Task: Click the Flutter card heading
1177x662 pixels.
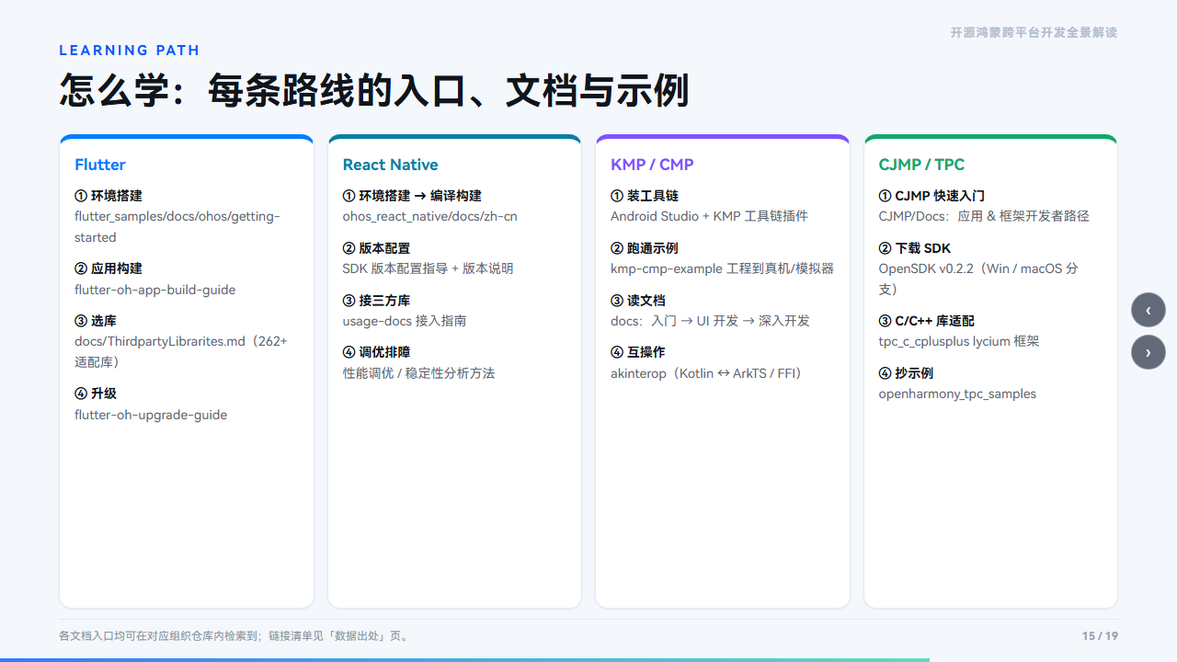Action: coord(100,165)
